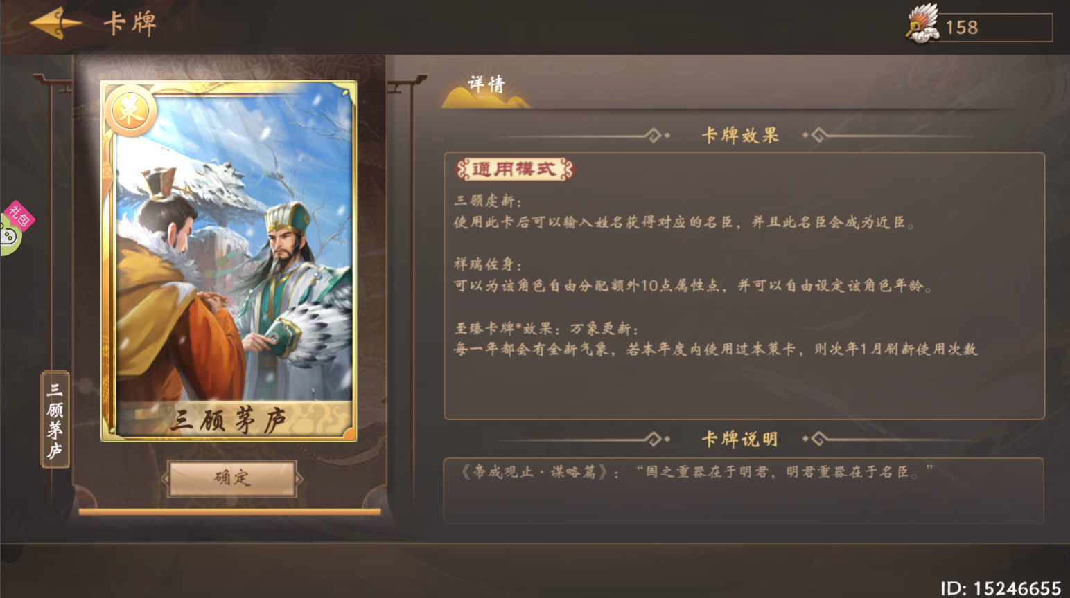Tap the 策 strategy badge on the card
The width and height of the screenshot is (1070, 598).
(130, 111)
